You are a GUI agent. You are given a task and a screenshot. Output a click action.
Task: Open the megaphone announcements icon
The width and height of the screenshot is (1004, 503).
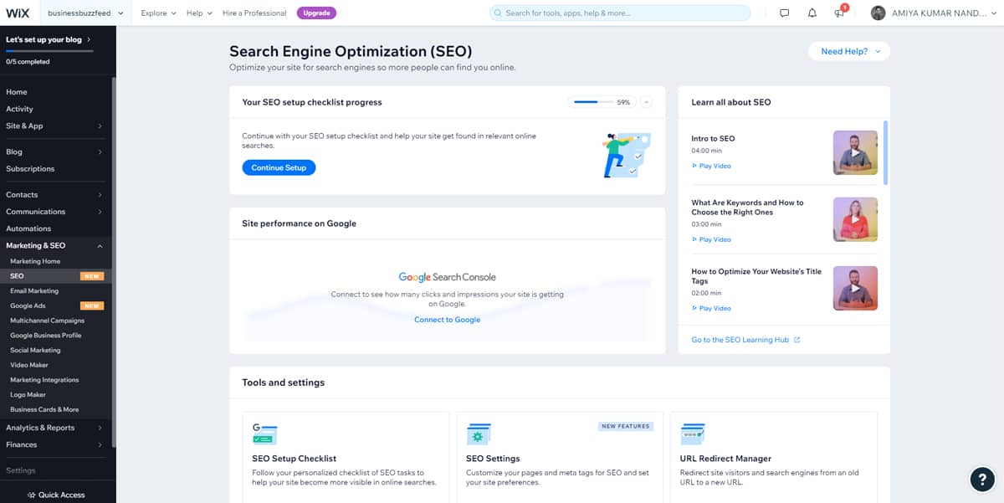(839, 13)
